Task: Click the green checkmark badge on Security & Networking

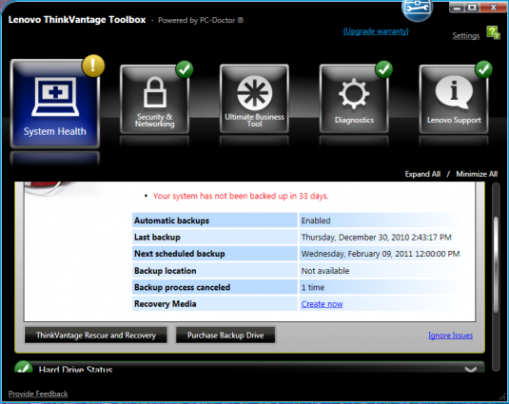Action: pos(185,69)
